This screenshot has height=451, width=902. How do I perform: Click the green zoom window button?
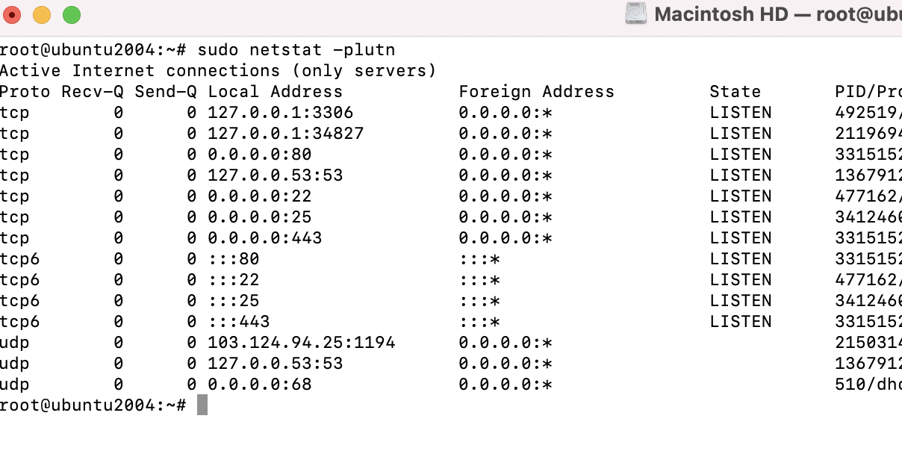71,14
